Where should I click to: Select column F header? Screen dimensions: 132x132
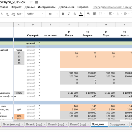click(69, 25)
